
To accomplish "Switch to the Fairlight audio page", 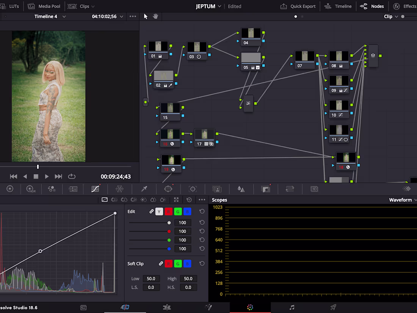I will tap(291, 307).
